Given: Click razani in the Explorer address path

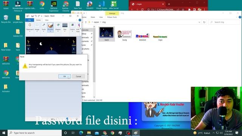Looking at the screenshot, I should tap(96, 22).
